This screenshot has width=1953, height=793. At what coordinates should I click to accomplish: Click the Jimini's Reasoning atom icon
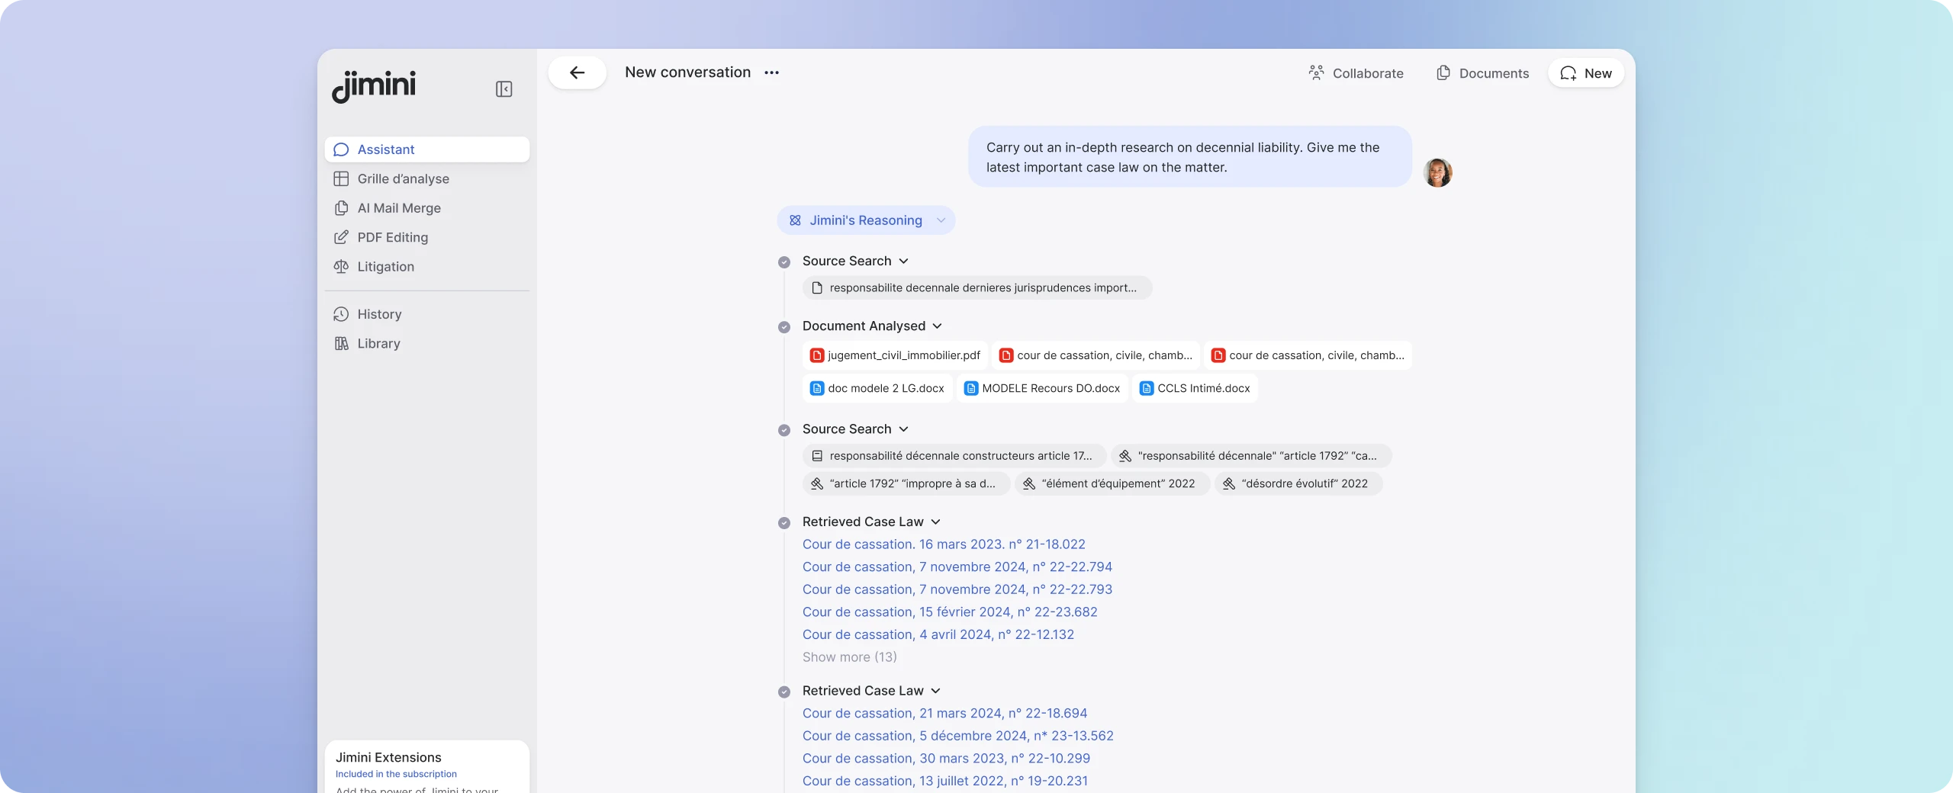(795, 220)
